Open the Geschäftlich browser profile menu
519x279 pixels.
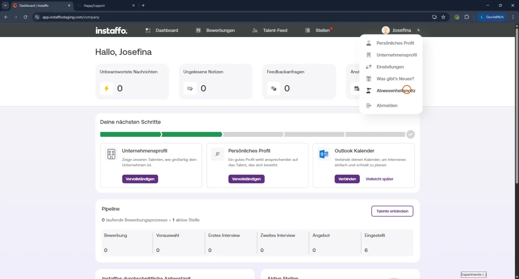pos(492,17)
